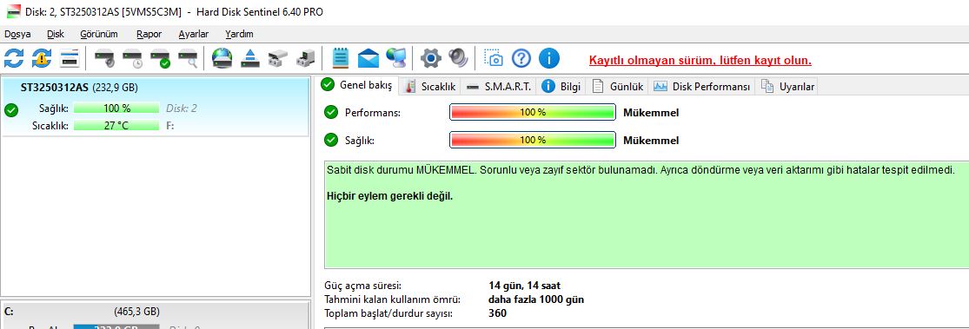The width and height of the screenshot is (969, 329).
Task: Click the 'daha fazla 1000 gün' lifetime value
Action: point(536,299)
